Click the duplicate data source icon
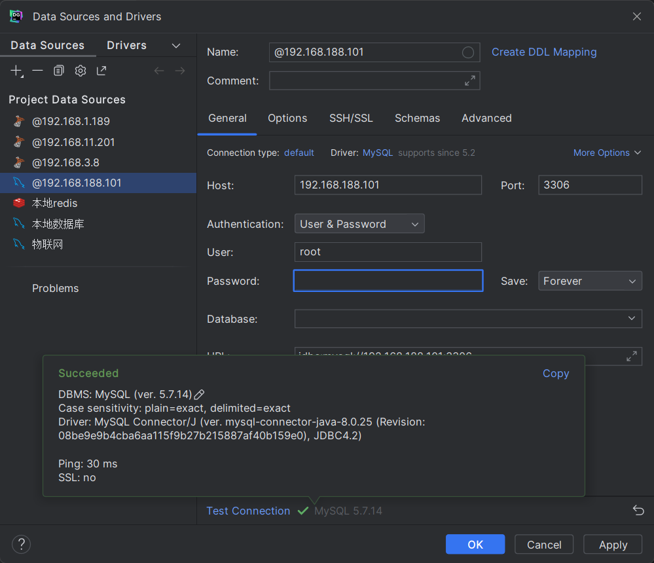This screenshot has width=654, height=563. pos(59,71)
